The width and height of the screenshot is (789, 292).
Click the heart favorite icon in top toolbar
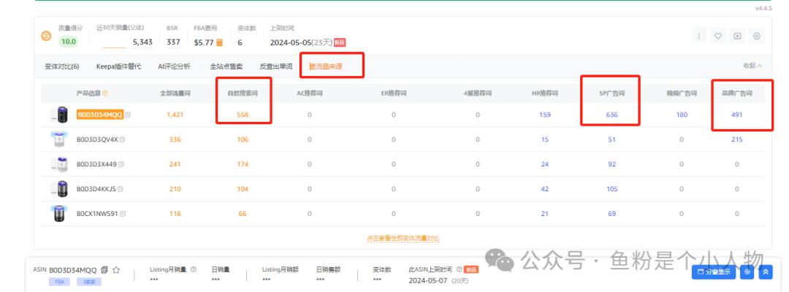pyautogui.click(x=718, y=36)
